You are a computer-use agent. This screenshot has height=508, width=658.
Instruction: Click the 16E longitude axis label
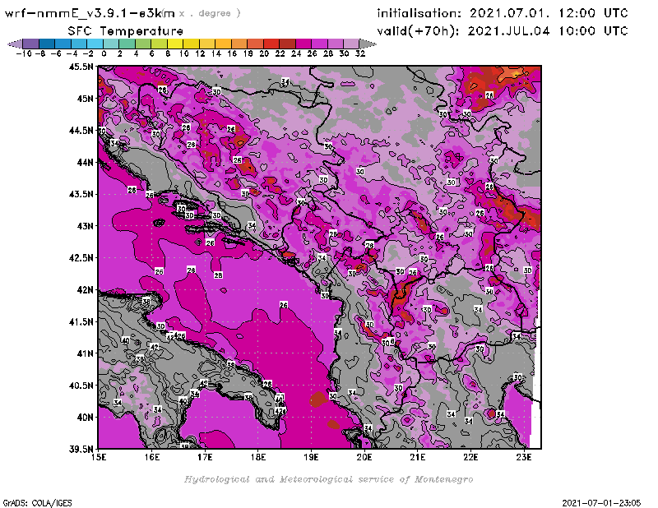[x=152, y=457]
